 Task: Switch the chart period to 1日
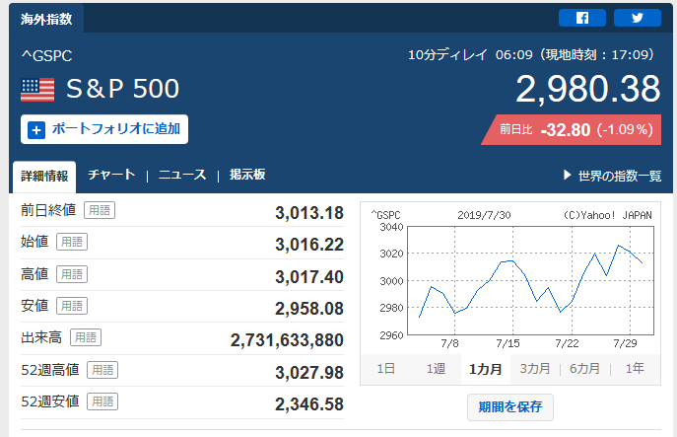tap(385, 369)
